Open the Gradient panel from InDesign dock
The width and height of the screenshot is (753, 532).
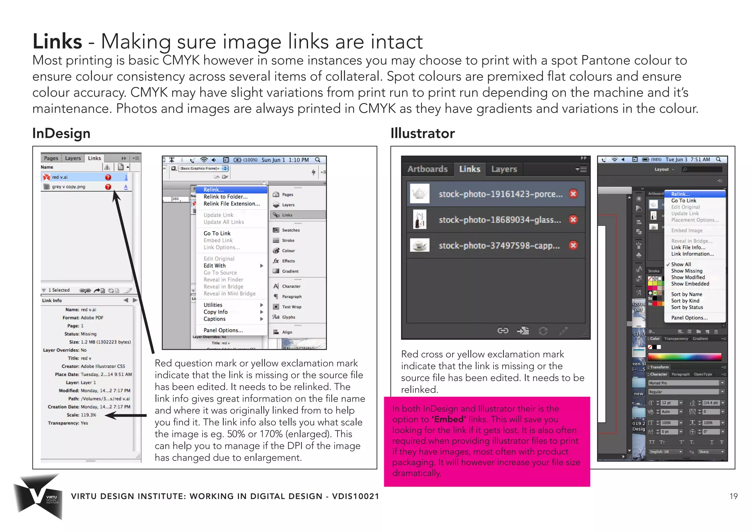286,271
